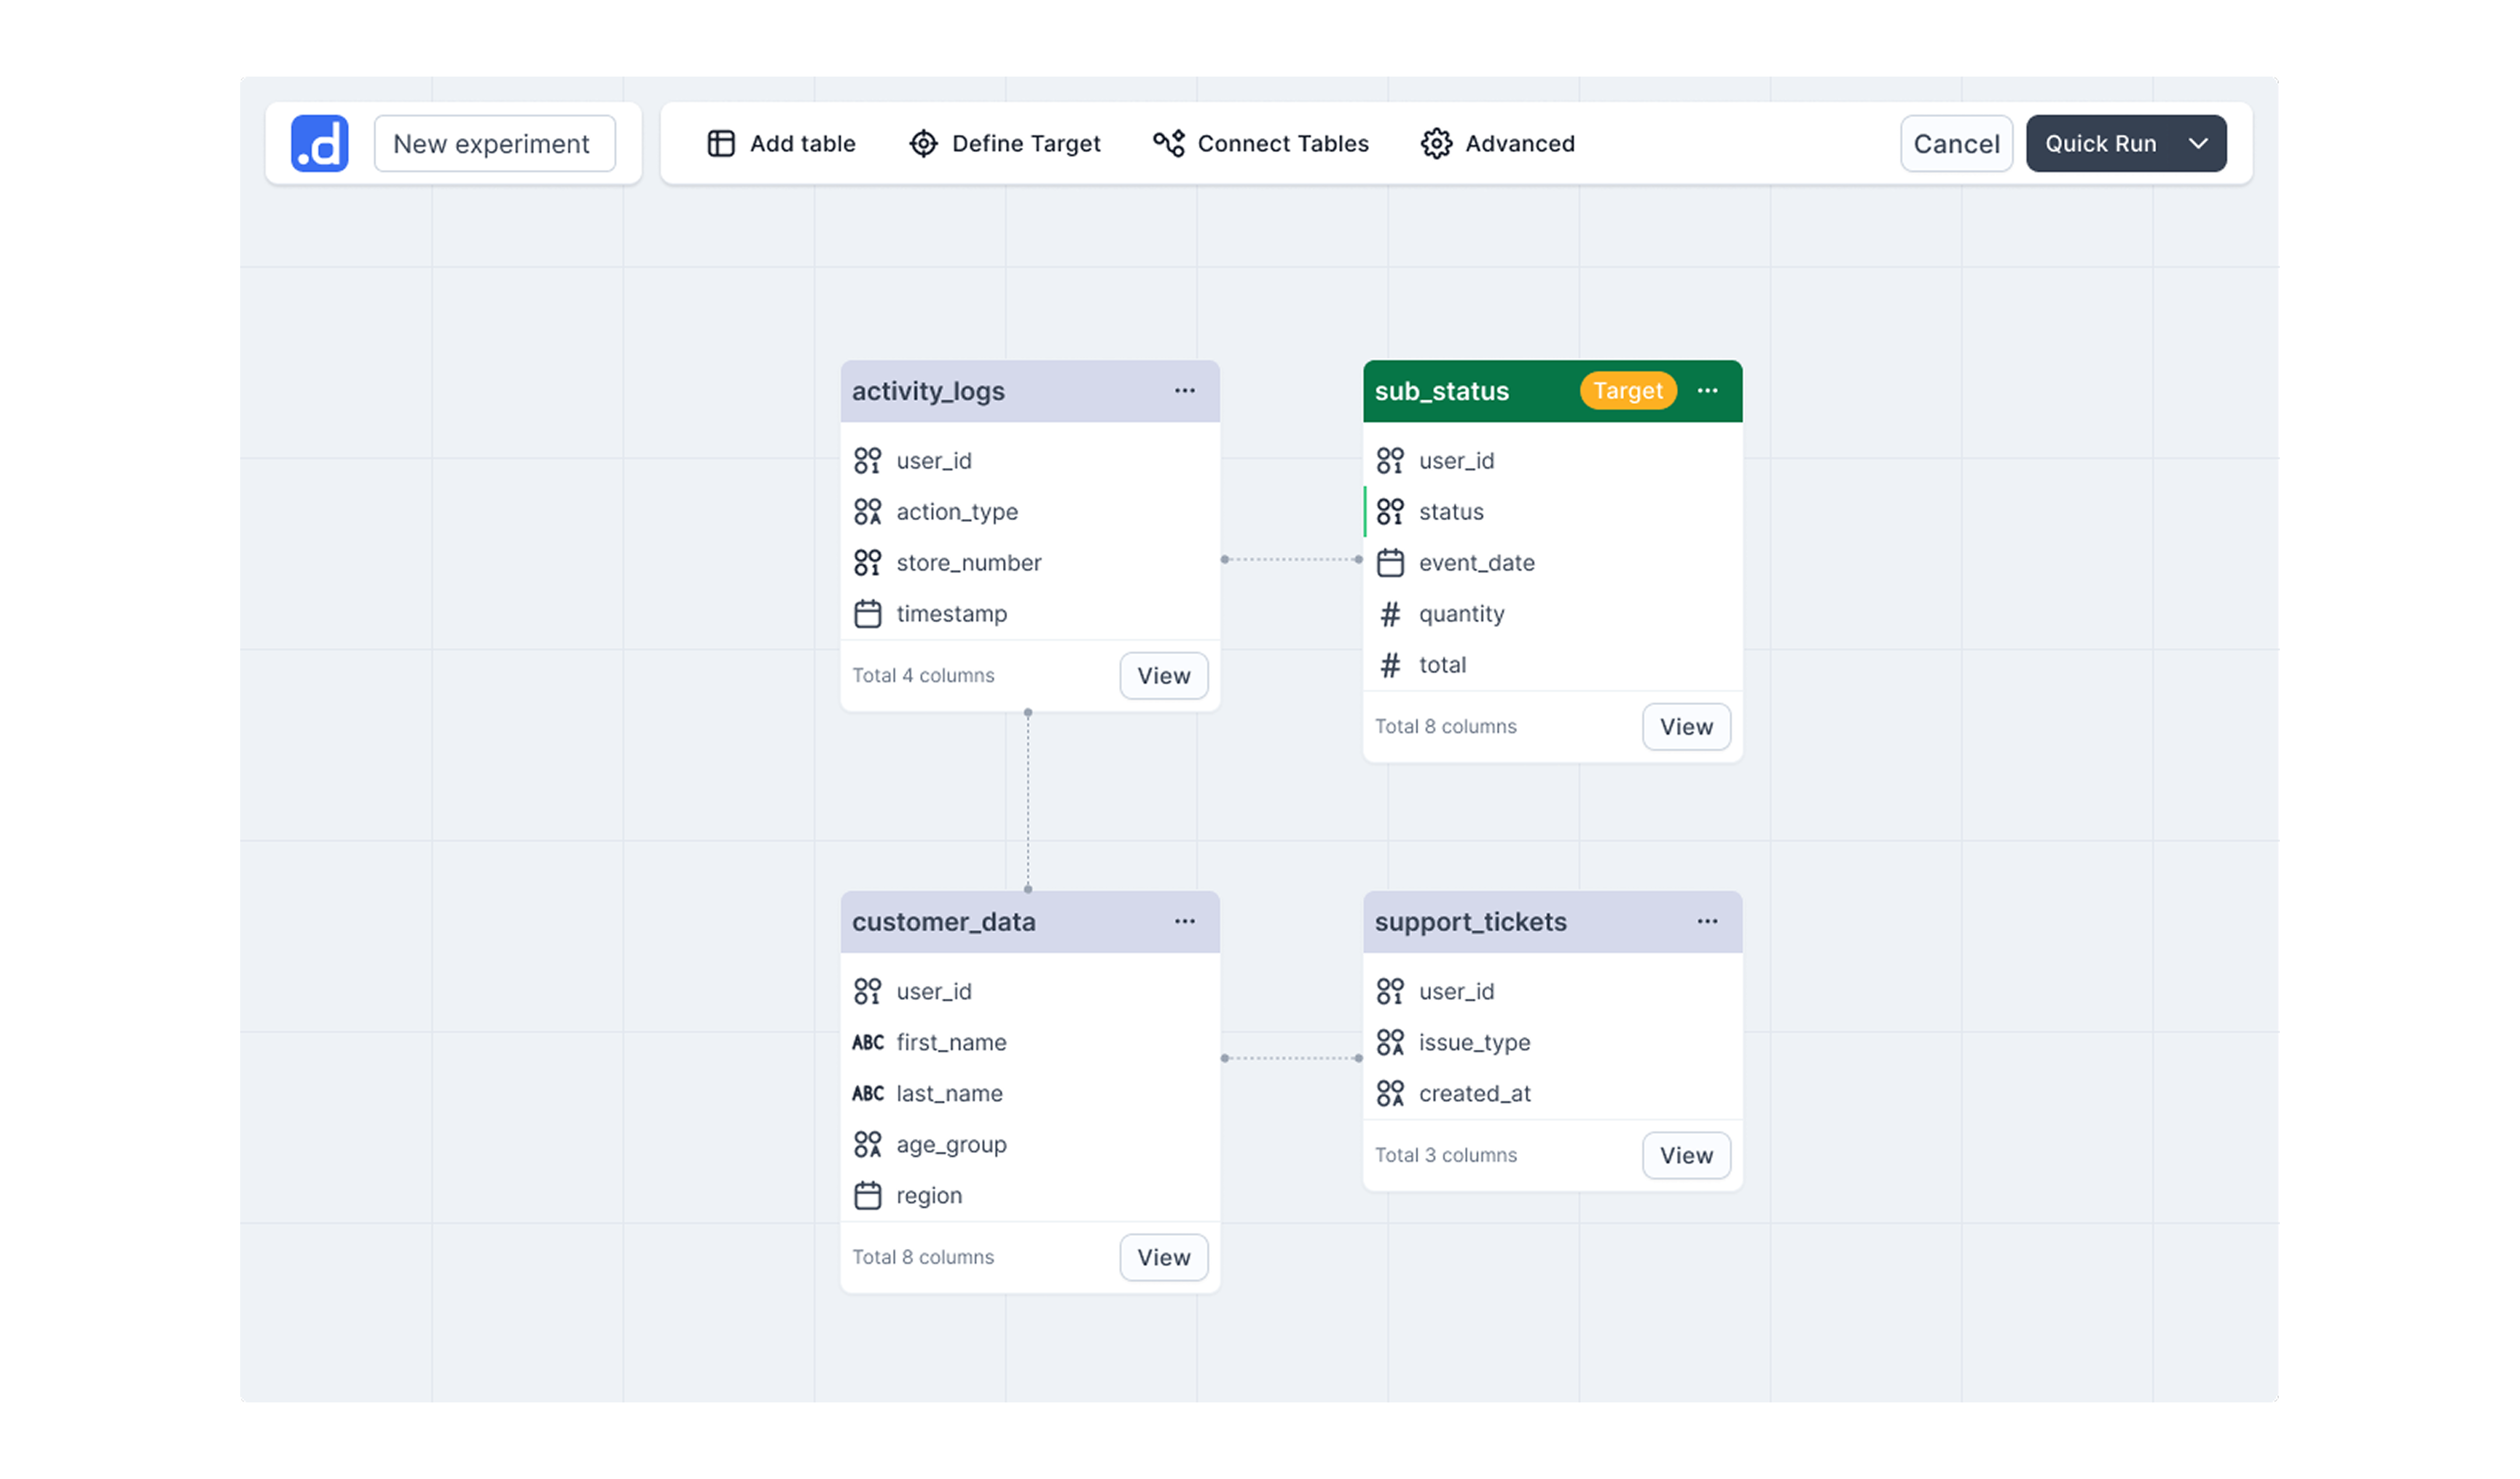Screen dimensions: 2520x1479
Task: Click the hash icon beside quantity
Action: click(1390, 614)
